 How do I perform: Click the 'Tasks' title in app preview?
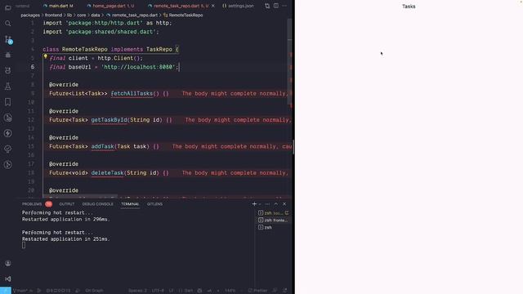409,7
